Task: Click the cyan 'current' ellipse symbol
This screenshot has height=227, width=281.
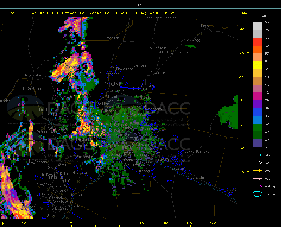Action: point(257,194)
